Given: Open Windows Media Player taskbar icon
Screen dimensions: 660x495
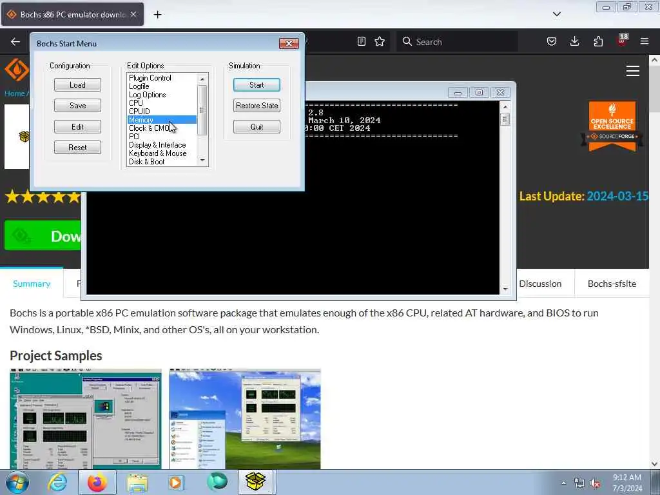Looking at the screenshot, I should tap(176, 482).
